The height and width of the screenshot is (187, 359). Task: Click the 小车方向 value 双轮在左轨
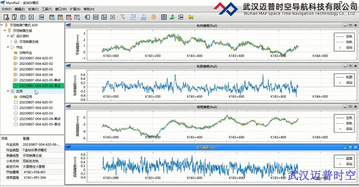pyautogui.click(x=31, y=161)
